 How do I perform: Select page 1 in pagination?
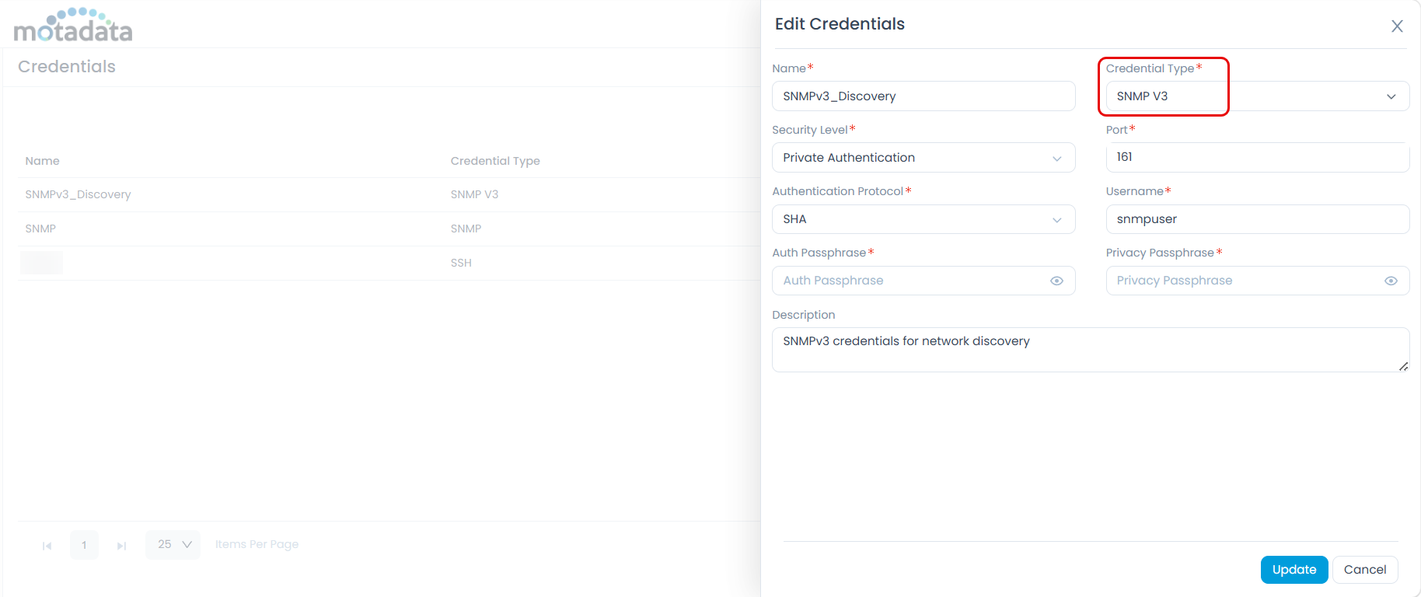coord(84,545)
